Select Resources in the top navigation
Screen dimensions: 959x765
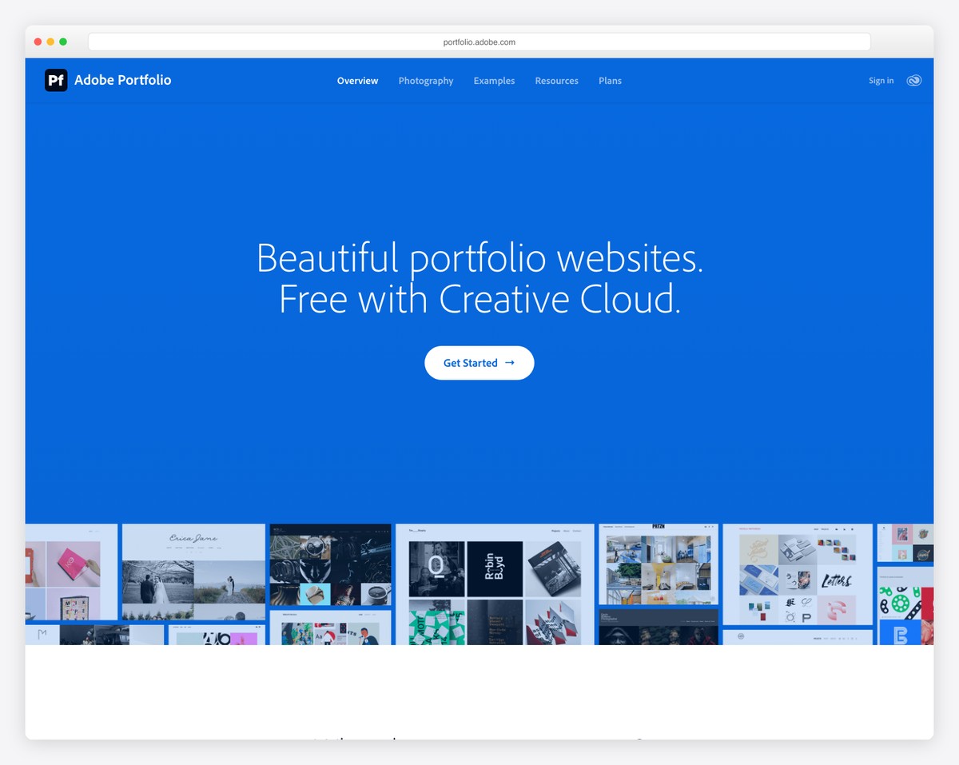[556, 80]
